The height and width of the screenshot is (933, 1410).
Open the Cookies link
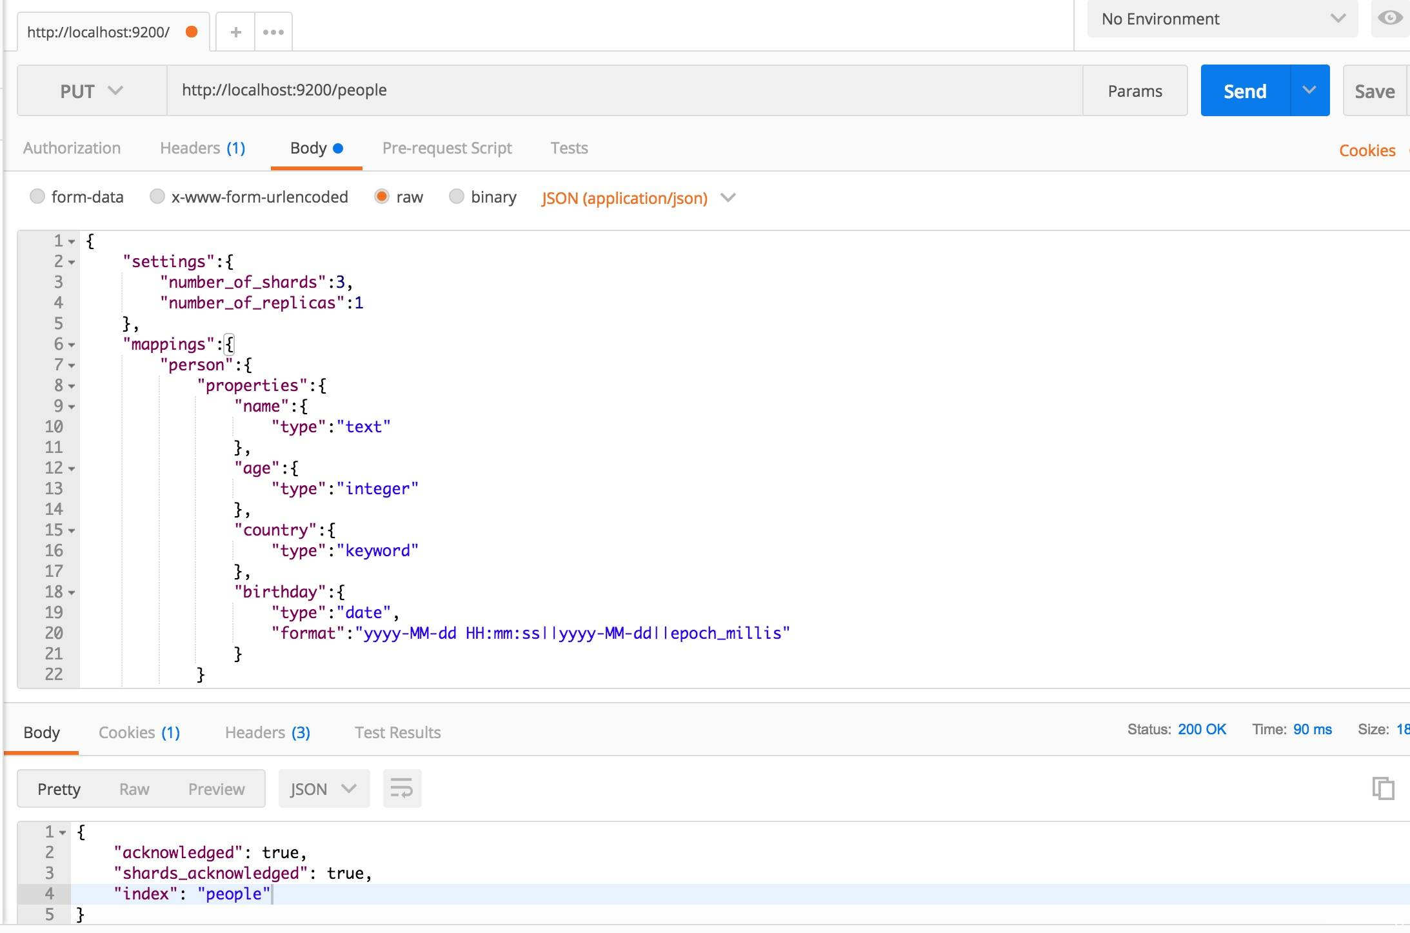pyautogui.click(x=1367, y=150)
